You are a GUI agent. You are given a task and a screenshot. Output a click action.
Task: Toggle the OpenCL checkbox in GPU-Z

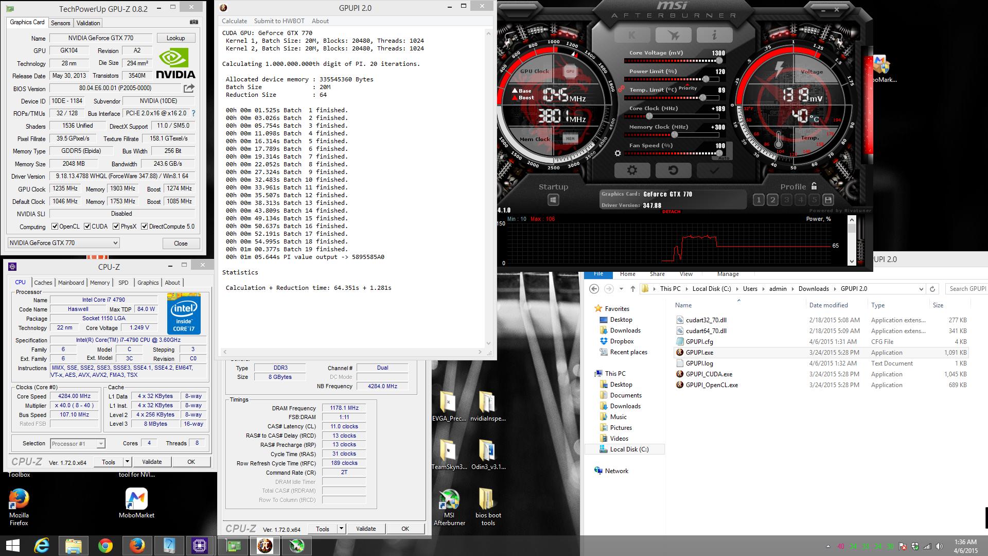[55, 227]
